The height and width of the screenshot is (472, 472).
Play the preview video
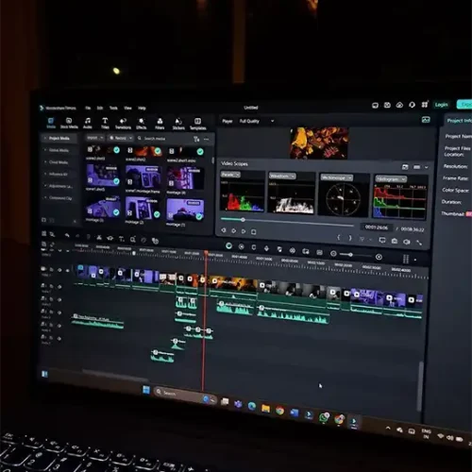(244, 231)
